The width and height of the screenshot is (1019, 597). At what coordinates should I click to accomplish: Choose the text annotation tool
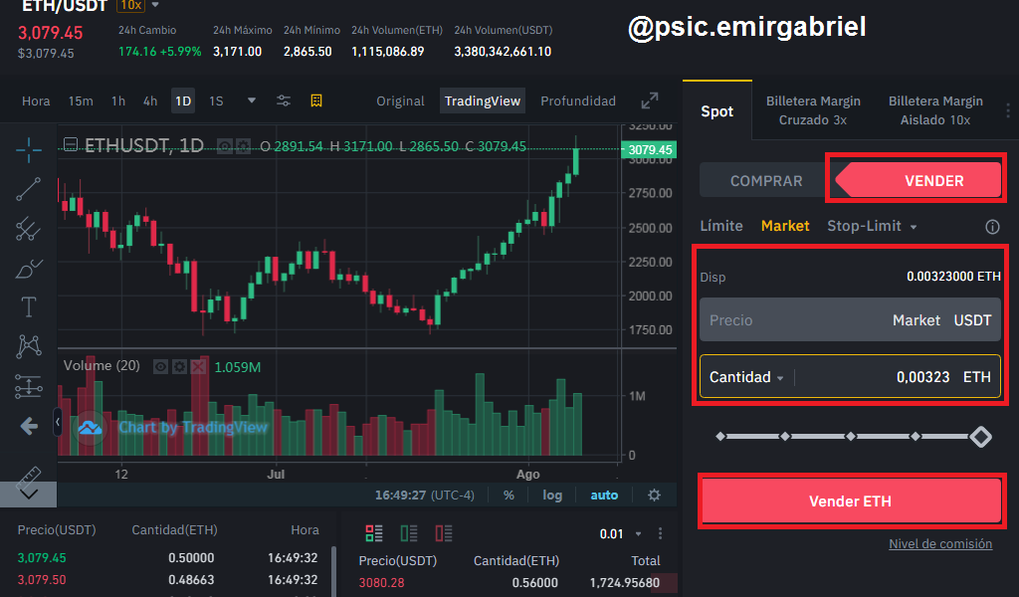coord(28,307)
